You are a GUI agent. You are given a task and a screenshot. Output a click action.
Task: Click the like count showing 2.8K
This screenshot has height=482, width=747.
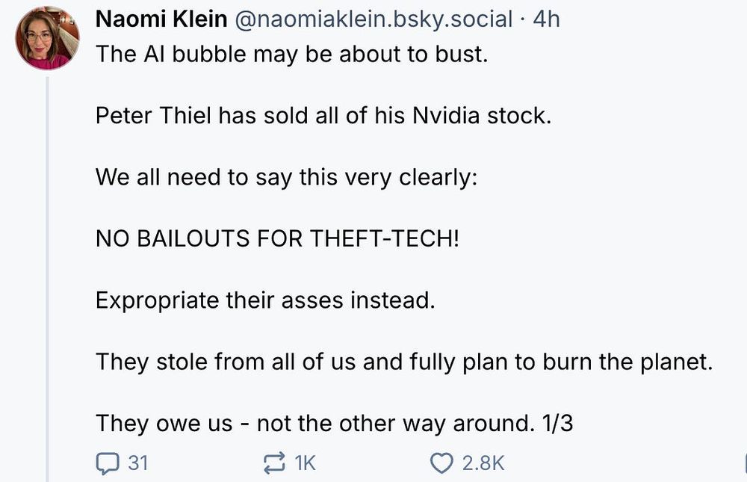[483, 463]
